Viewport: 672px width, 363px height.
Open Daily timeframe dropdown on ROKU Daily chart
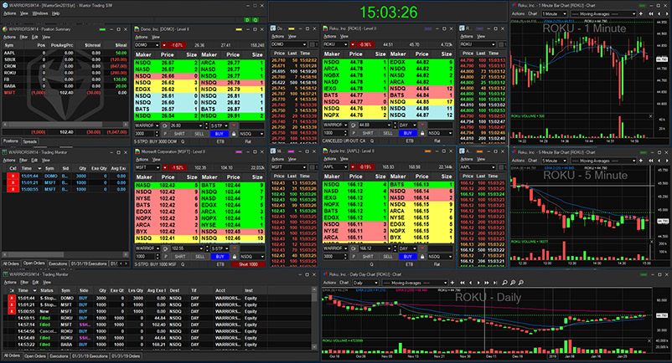376,283
